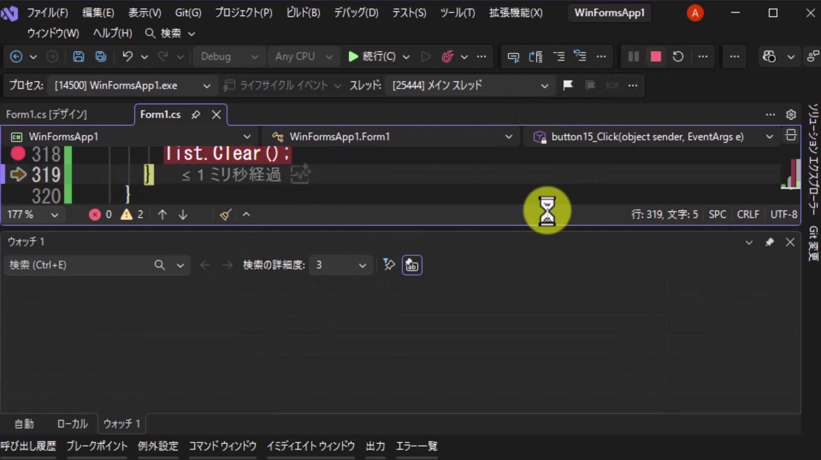The height and width of the screenshot is (460, 821).
Task: Close the Form1.cs tab
Action: [216, 115]
